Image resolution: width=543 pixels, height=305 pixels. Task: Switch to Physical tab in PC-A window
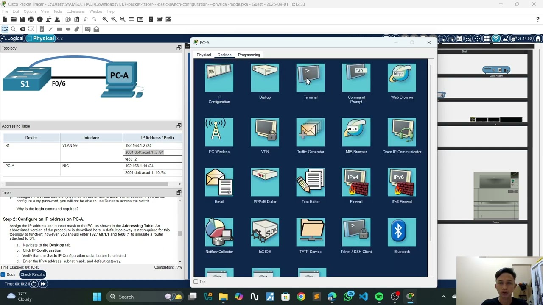(x=204, y=55)
